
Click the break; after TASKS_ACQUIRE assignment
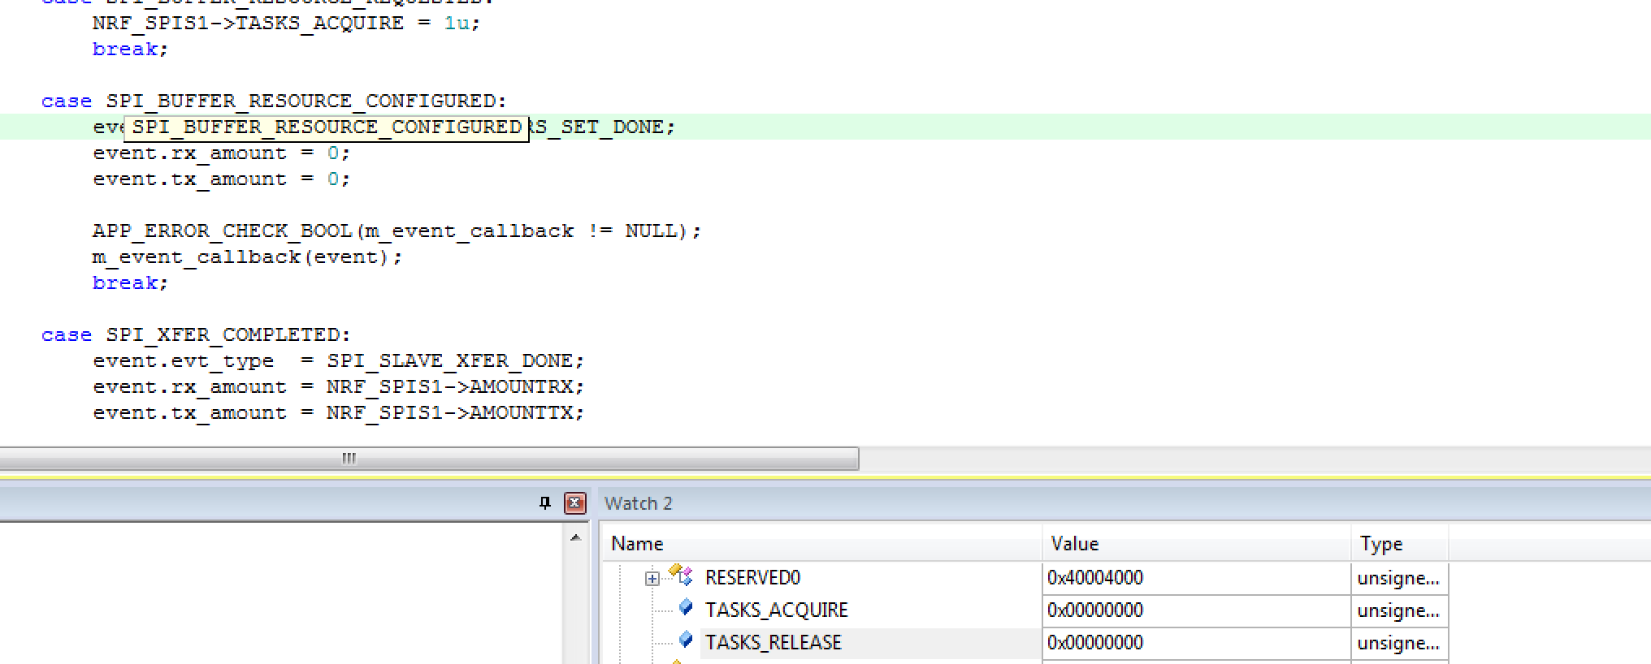click(130, 50)
